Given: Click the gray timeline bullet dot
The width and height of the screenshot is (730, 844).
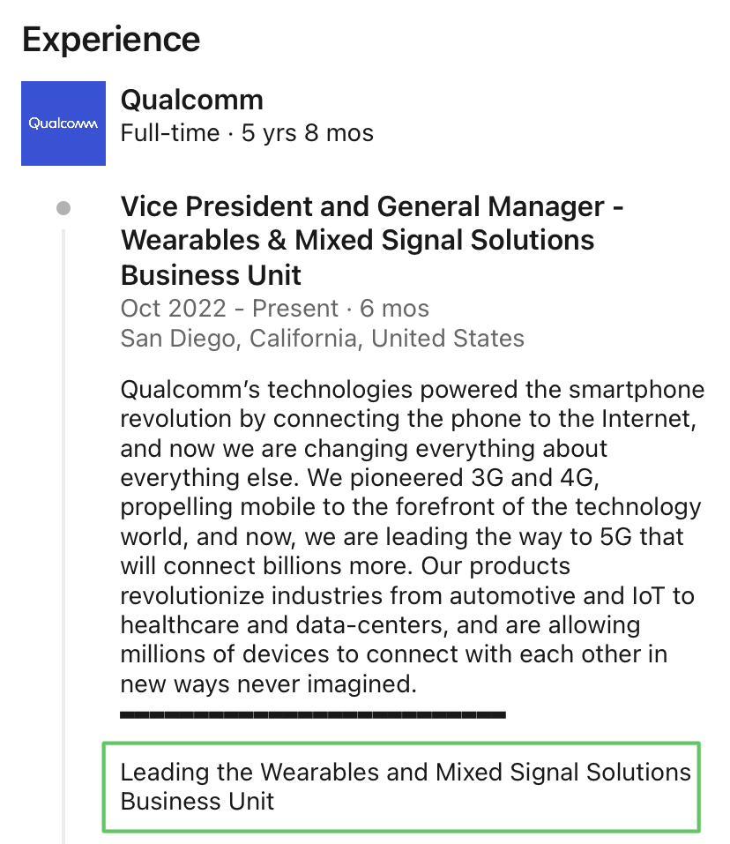Looking at the screenshot, I should click(x=63, y=209).
